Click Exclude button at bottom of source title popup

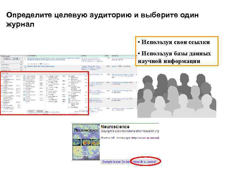(x=40, y=111)
